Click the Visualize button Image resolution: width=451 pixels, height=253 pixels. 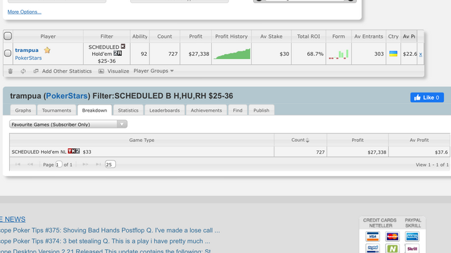[118, 71]
